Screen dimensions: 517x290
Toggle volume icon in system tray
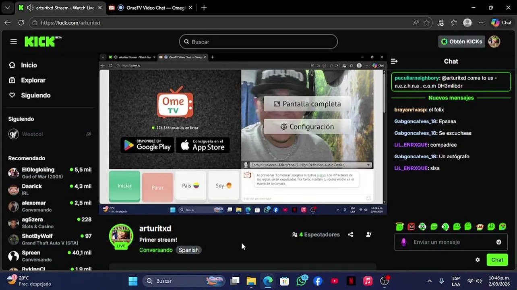479,281
